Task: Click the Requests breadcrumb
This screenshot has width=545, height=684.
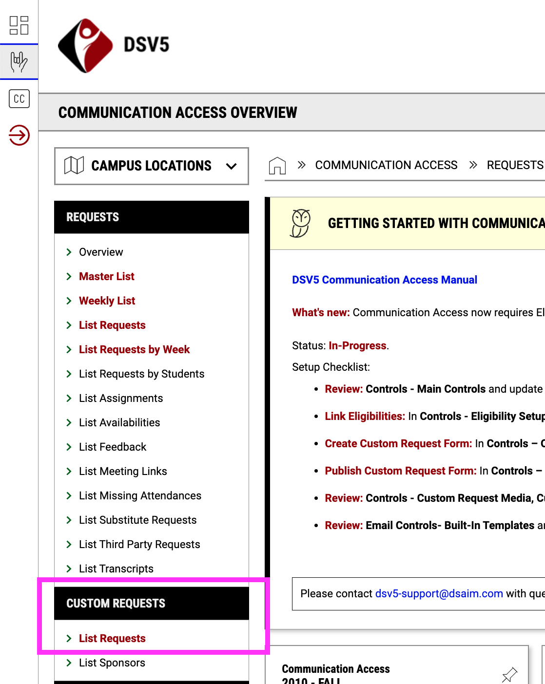Action: pos(515,165)
